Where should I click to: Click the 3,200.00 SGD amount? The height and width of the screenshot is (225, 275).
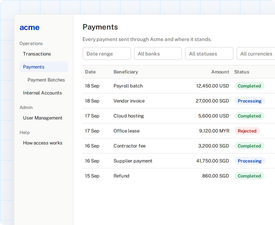click(213, 146)
